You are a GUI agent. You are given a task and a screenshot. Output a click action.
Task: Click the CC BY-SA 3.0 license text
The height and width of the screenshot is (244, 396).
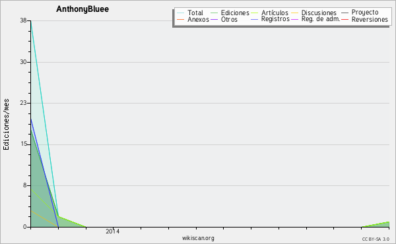376,239
